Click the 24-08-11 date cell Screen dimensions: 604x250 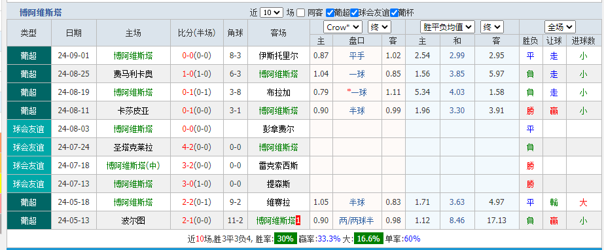[x=73, y=111]
